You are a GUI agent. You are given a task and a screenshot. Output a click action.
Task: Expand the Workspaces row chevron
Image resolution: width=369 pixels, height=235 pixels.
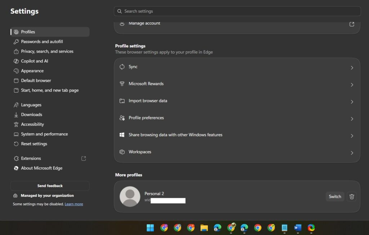352,153
